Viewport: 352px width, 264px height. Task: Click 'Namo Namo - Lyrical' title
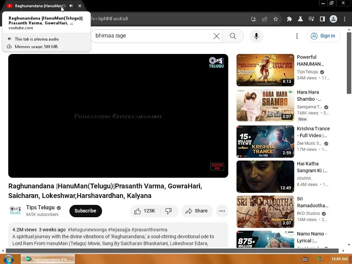[x=312, y=237]
